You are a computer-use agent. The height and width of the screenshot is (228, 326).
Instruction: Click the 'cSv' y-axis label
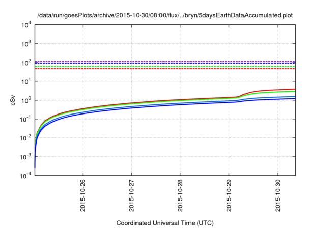click(x=13, y=100)
